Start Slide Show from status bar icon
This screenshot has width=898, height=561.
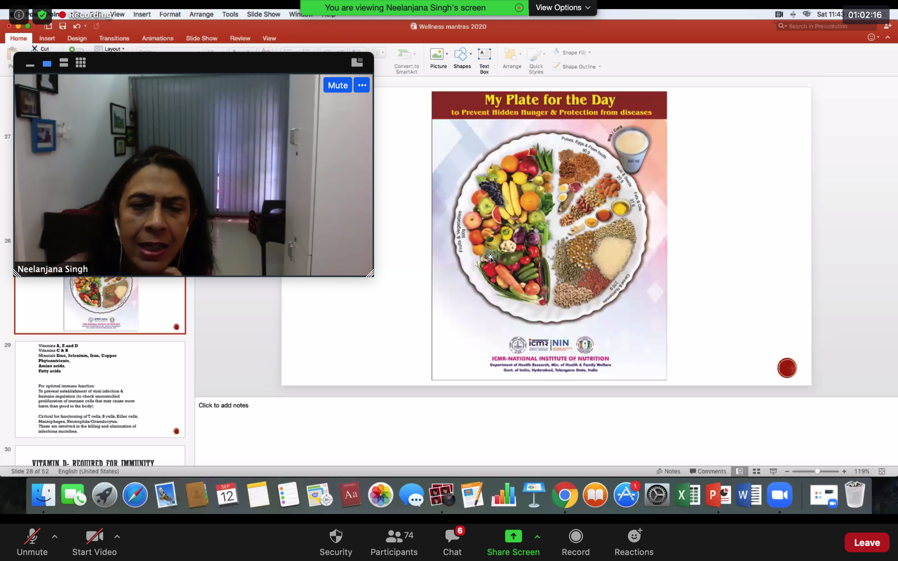(773, 471)
